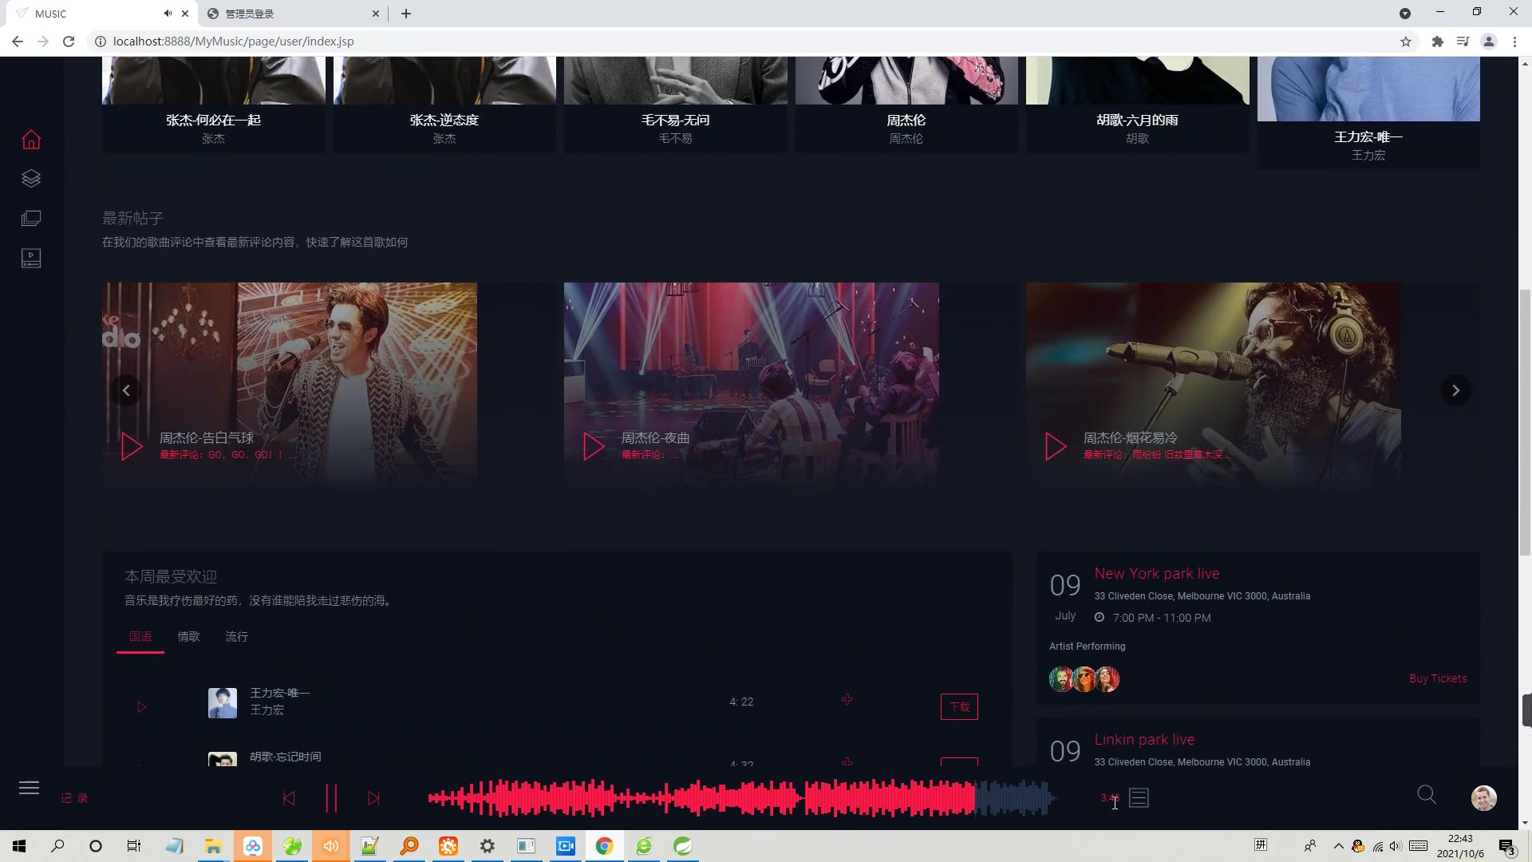Viewport: 1532px width, 862px height.
Task: Show next posts with the right carousel arrow
Action: [x=1455, y=390]
